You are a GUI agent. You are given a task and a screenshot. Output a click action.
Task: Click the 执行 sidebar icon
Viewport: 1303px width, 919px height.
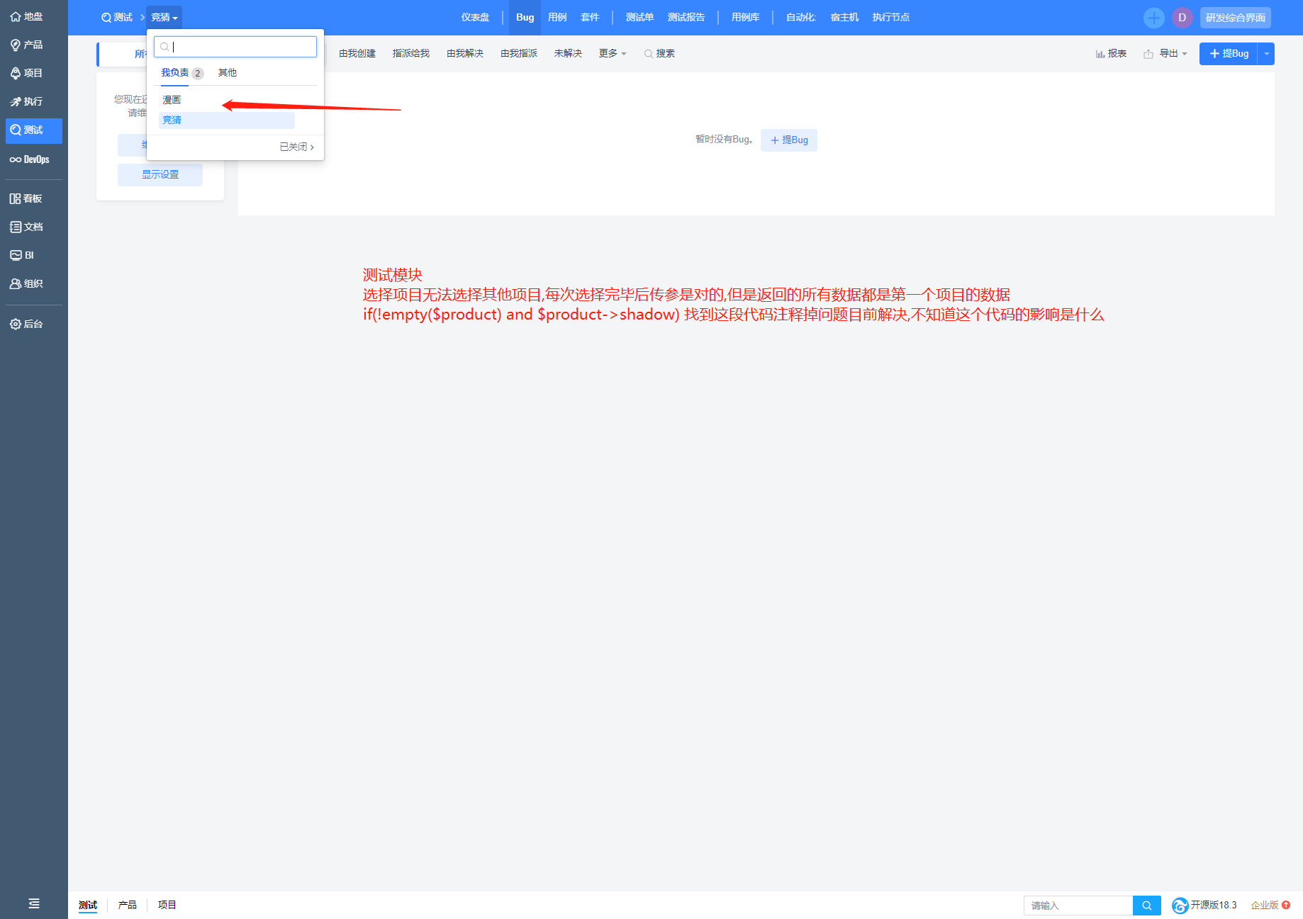[x=33, y=101]
